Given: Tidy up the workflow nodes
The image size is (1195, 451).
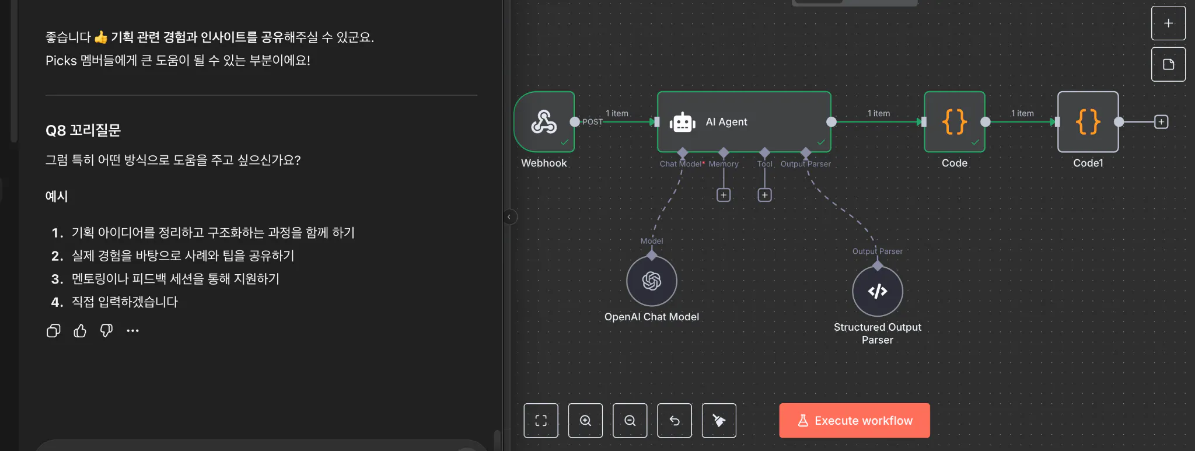Looking at the screenshot, I should coord(719,421).
